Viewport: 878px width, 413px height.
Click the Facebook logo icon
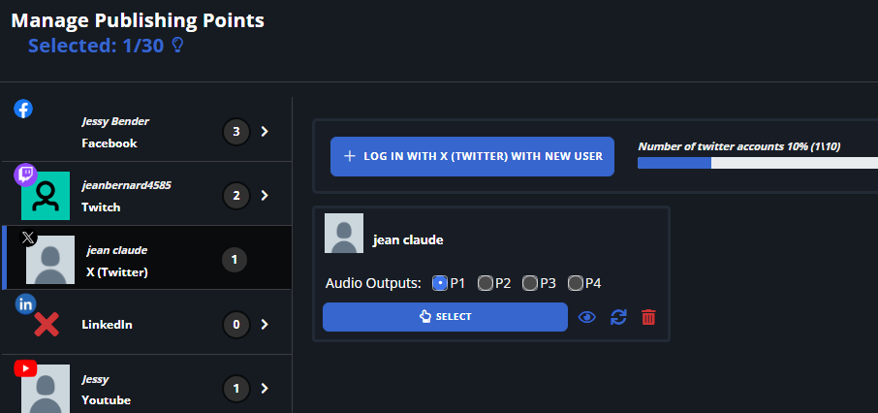(23, 109)
